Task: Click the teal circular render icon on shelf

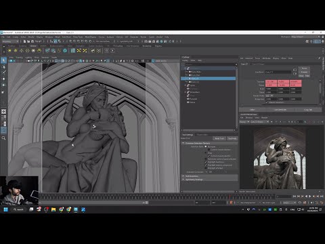Action: click(65, 51)
